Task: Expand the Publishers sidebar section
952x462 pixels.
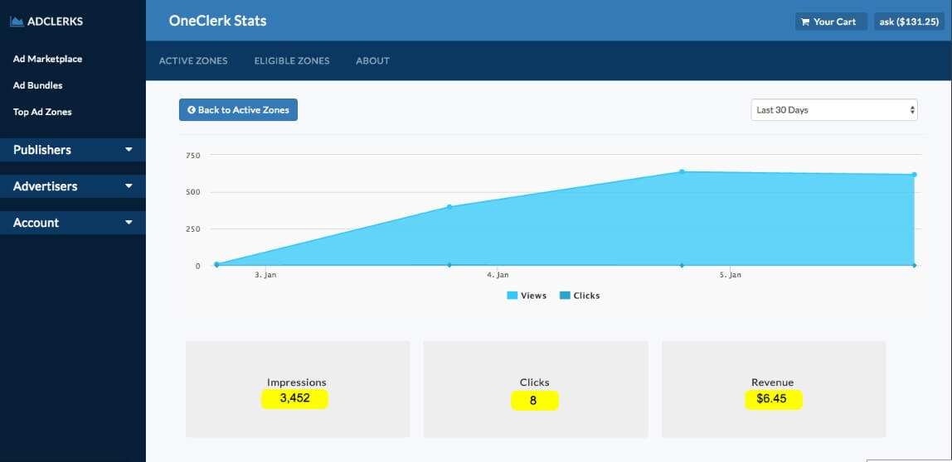Action: pyautogui.click(x=73, y=150)
